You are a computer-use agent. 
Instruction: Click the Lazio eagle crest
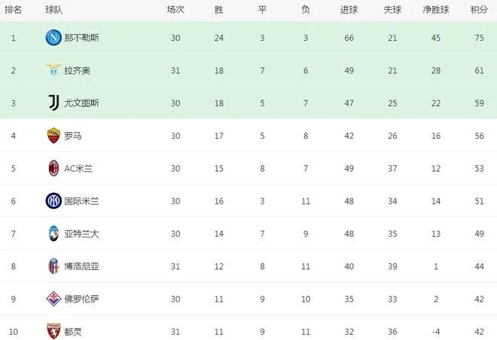pos(53,70)
